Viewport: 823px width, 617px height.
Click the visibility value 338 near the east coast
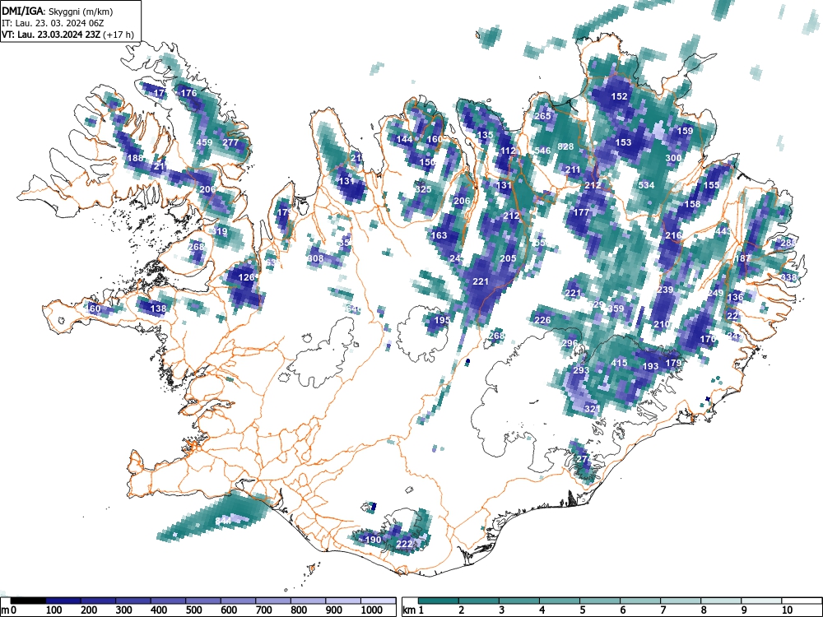click(788, 277)
